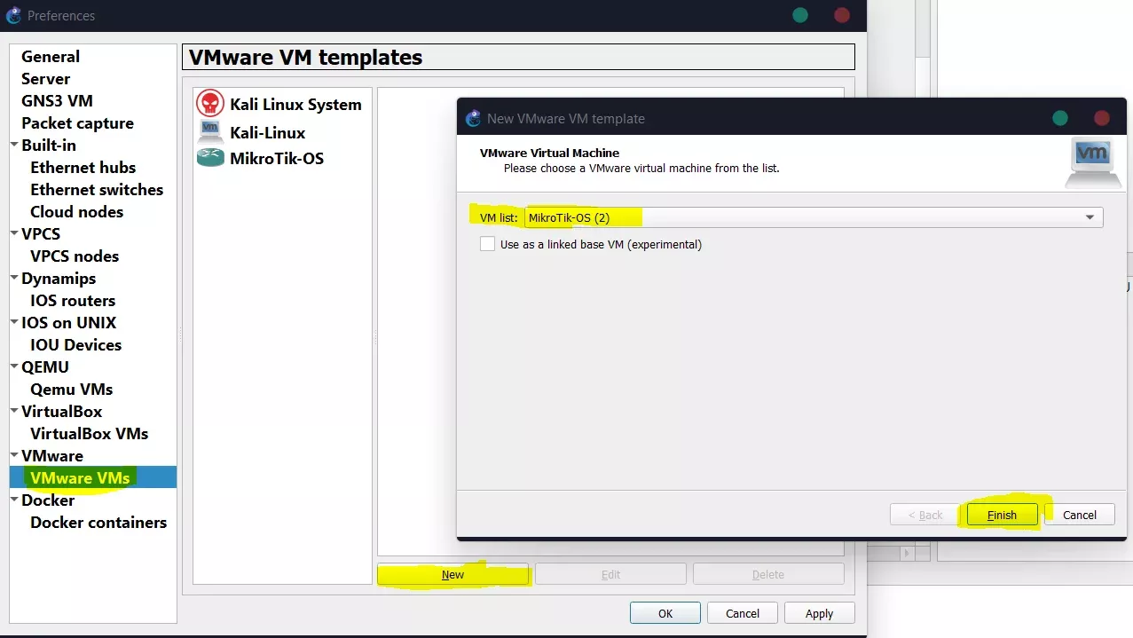
Task: Open Qemu VMs settings
Action: pos(72,390)
